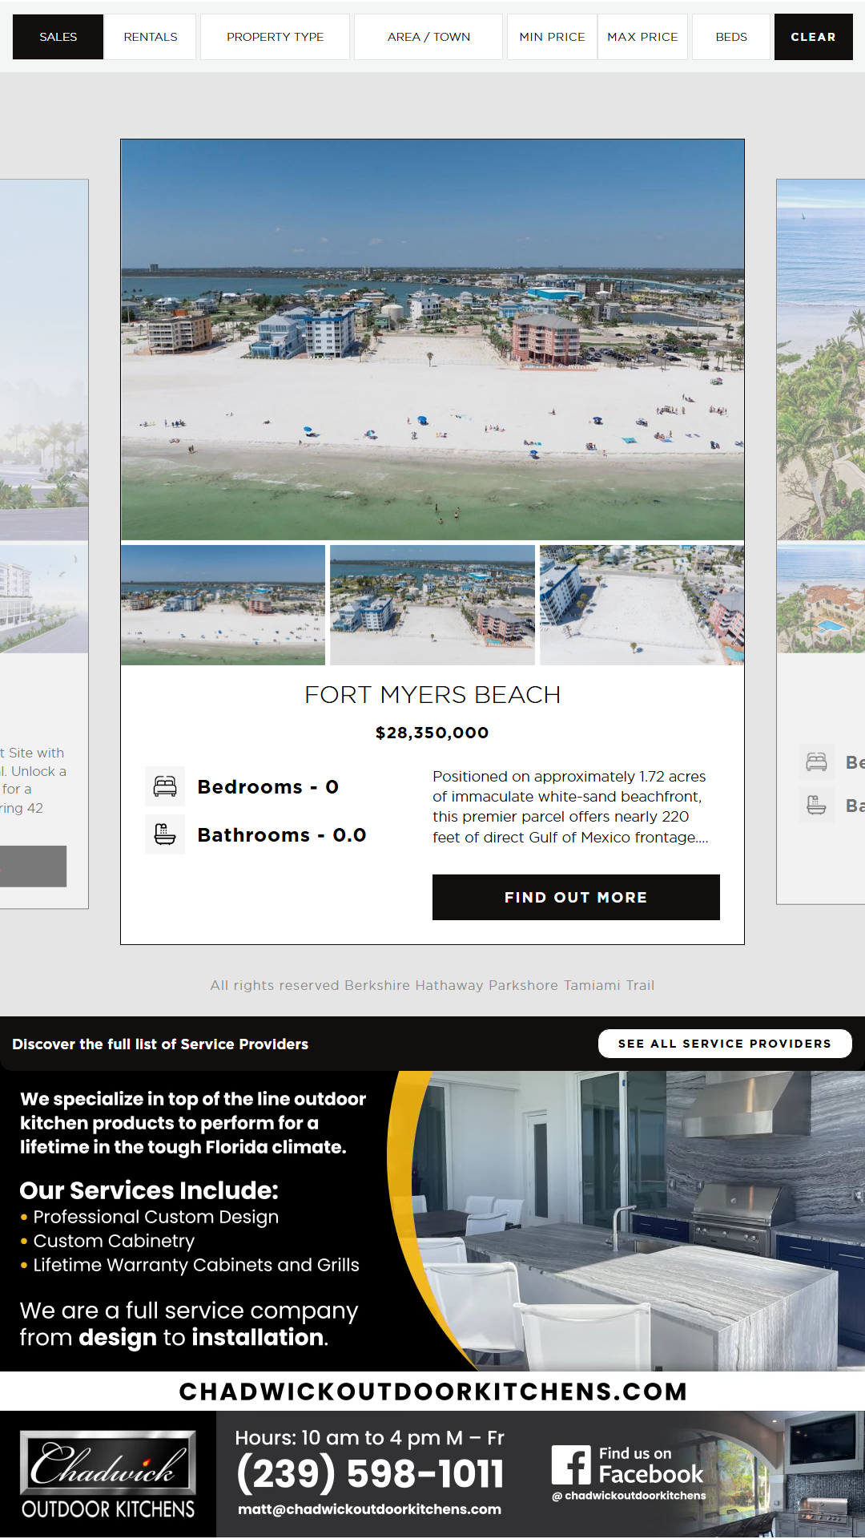Click SEE ALL SERVICE PROVIDERS button
Screen dimensions: 865x1539
point(725,1044)
